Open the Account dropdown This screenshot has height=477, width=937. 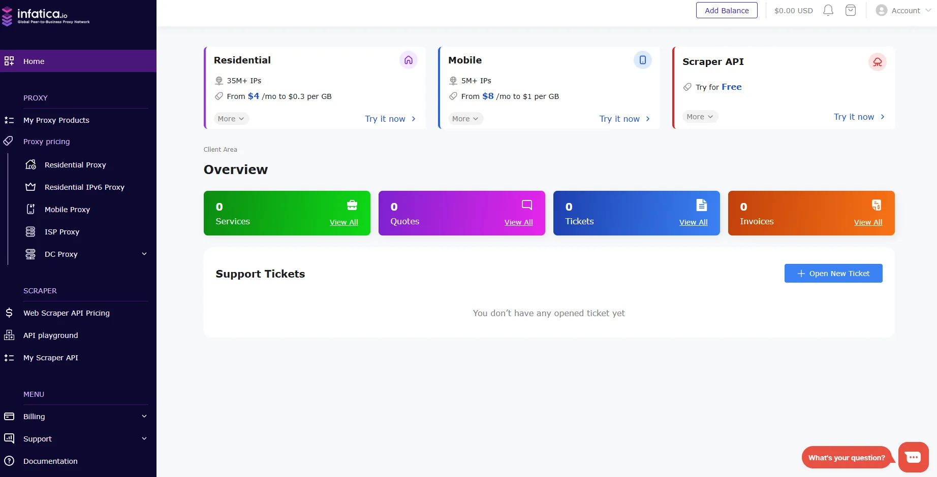[903, 11]
